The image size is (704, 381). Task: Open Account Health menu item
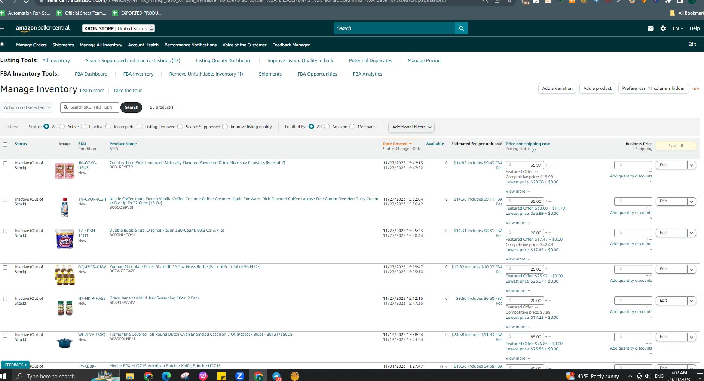coord(143,45)
